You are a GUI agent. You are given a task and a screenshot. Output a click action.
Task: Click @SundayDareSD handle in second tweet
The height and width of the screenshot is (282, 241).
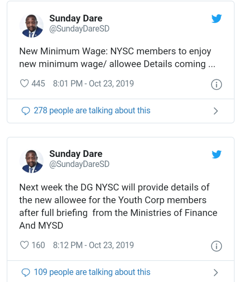pos(79,164)
